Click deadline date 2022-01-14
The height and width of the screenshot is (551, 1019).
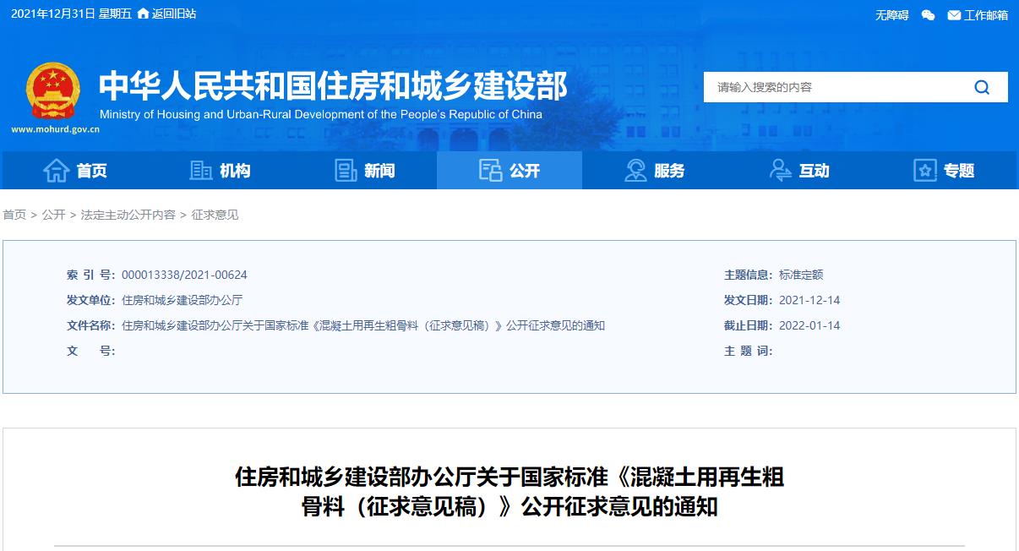809,325
